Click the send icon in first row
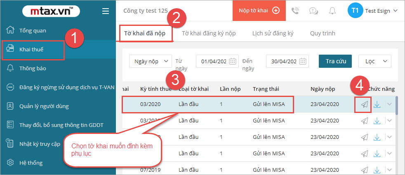Image resolution: width=405 pixels, height=175 pixels. pyautogui.click(x=364, y=104)
